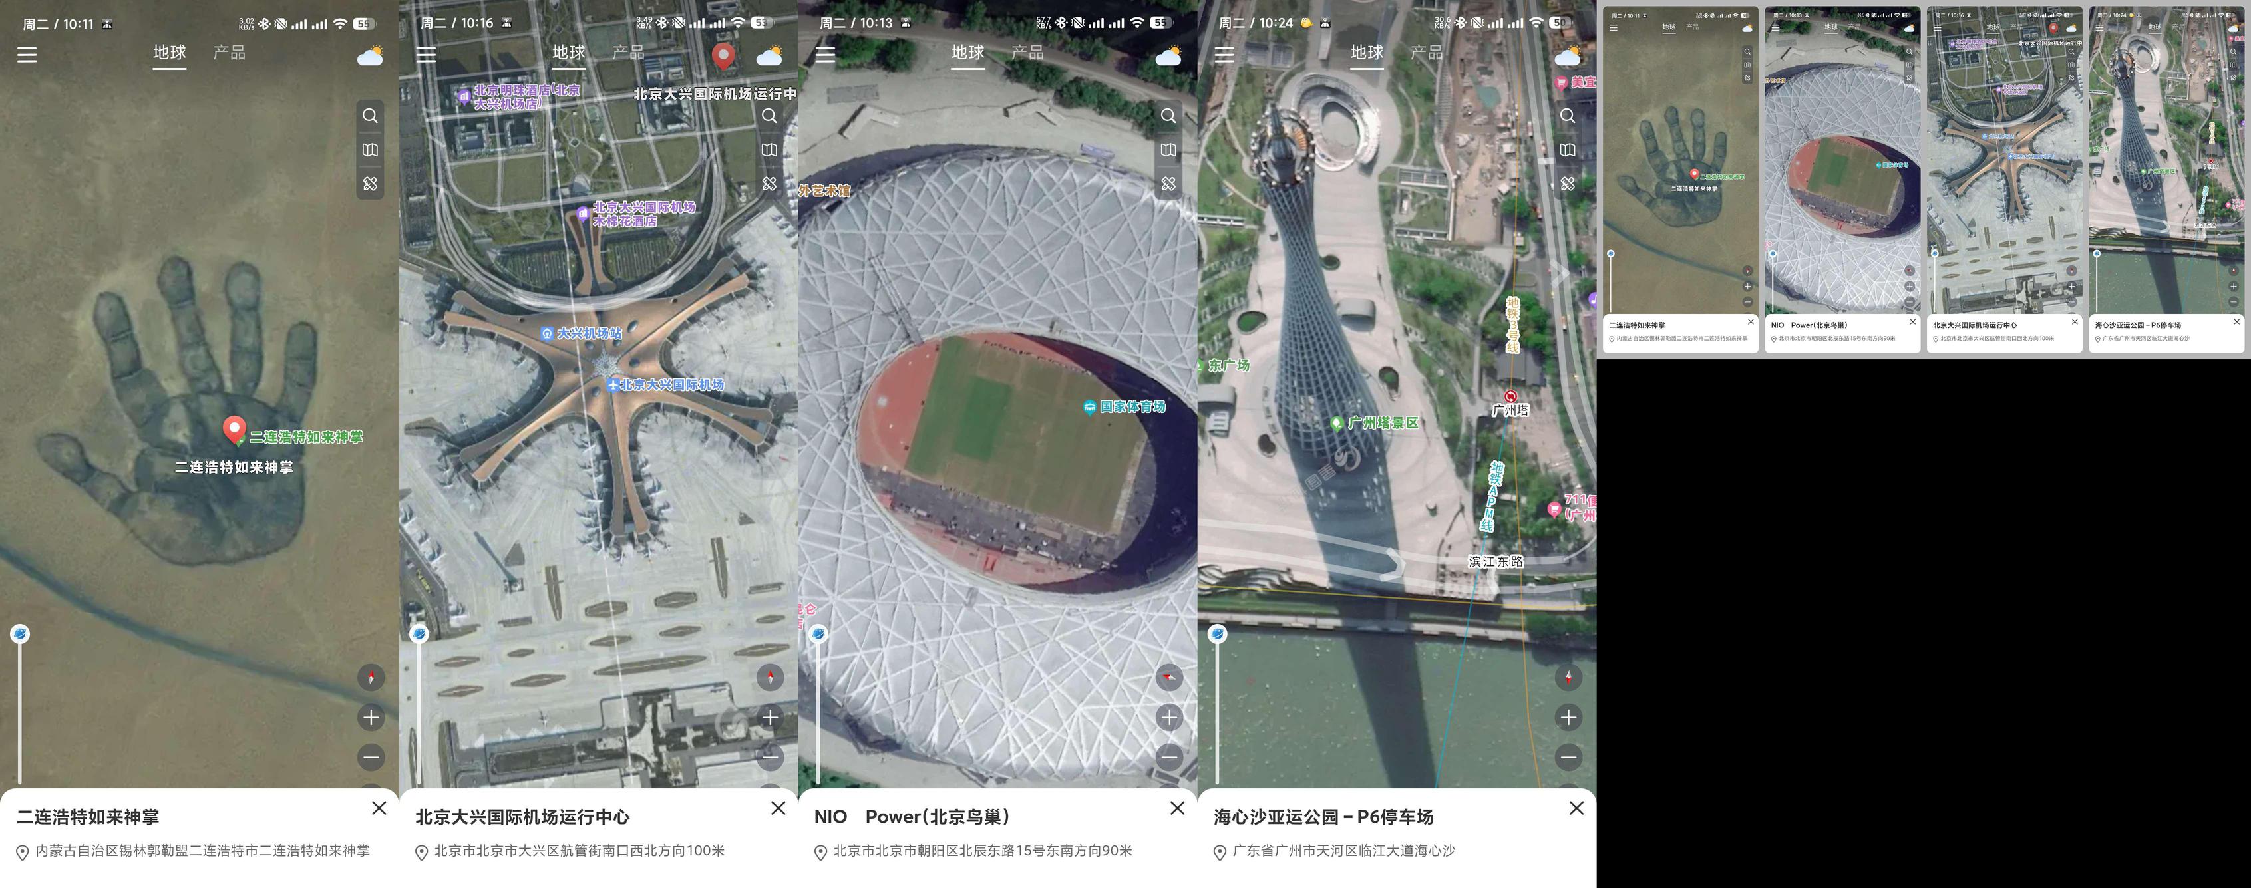This screenshot has height=888, width=2251.
Task: Open small Bird's Nest thumbnail in the collage
Action: (1843, 180)
